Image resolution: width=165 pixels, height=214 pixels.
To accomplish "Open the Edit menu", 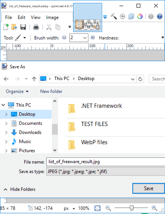I will click(21, 18).
